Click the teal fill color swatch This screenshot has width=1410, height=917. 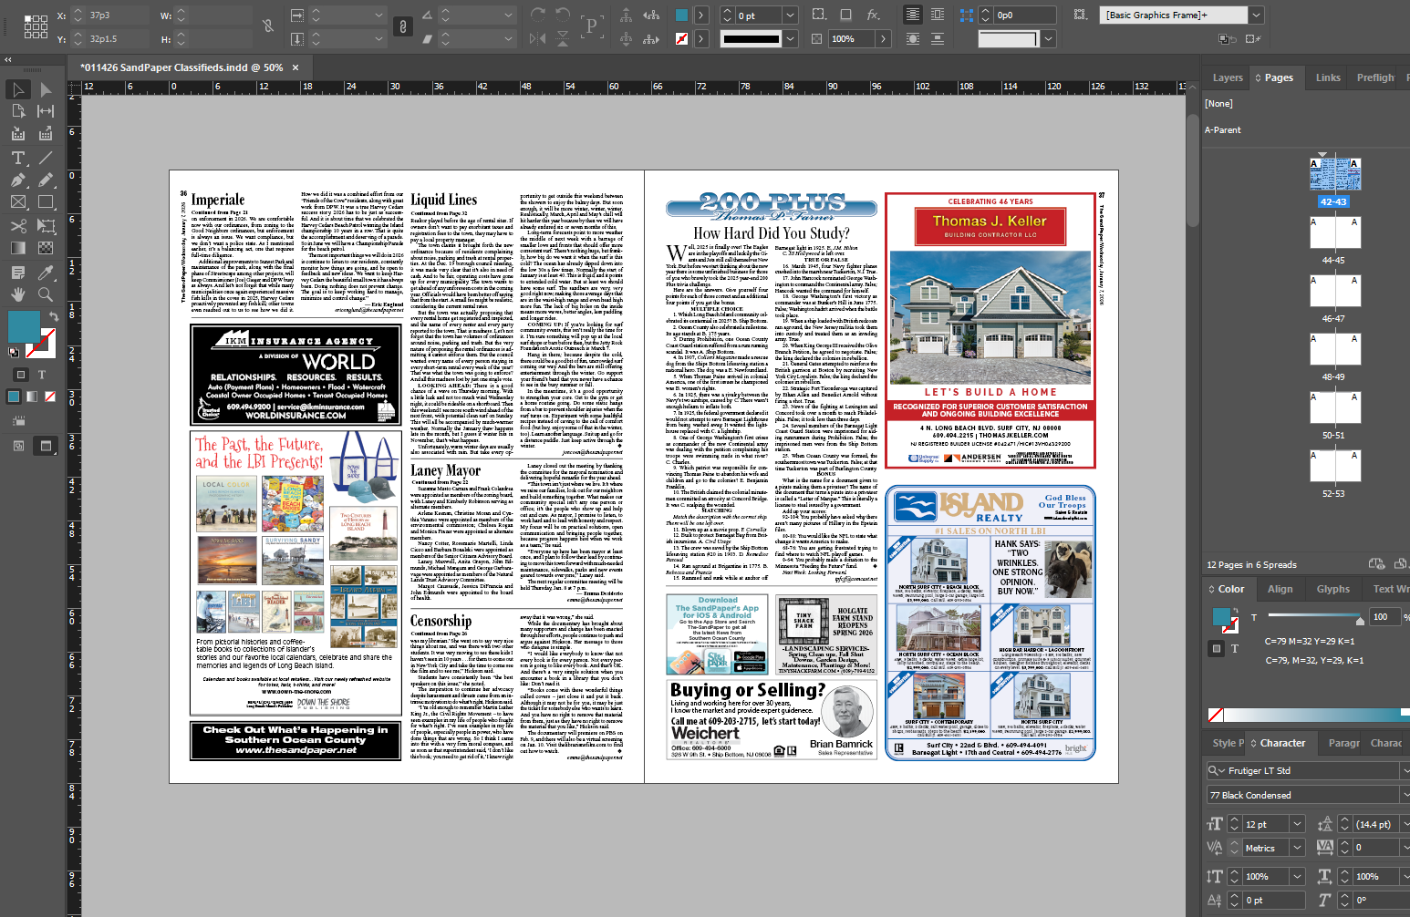point(24,326)
